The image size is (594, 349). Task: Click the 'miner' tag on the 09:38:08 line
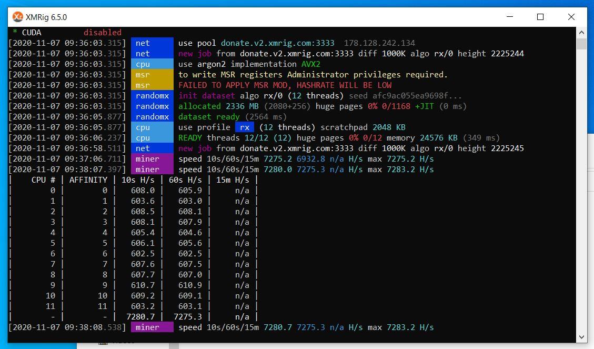point(152,327)
